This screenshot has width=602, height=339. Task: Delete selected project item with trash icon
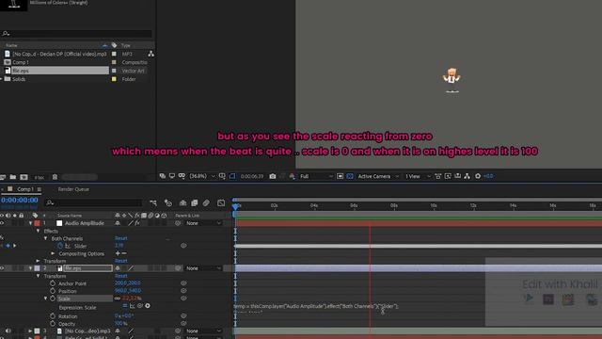(55, 177)
